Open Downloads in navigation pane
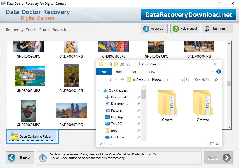Image resolution: width=239 pixels, height=168 pixels. [119, 97]
